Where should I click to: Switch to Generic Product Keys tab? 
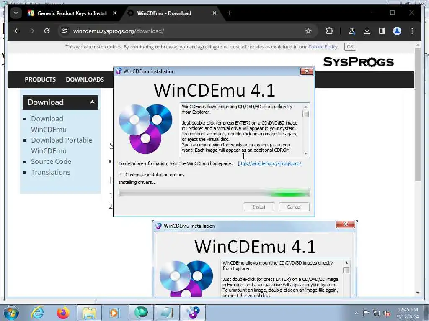tap(72, 13)
